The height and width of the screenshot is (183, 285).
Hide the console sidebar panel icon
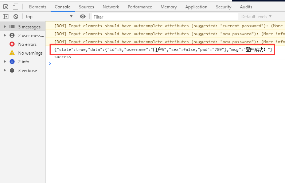[x=5, y=17]
